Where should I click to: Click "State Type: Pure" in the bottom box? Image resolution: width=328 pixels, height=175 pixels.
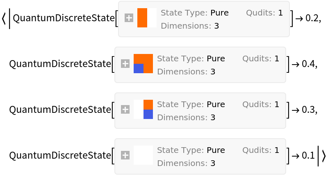coord(191,150)
